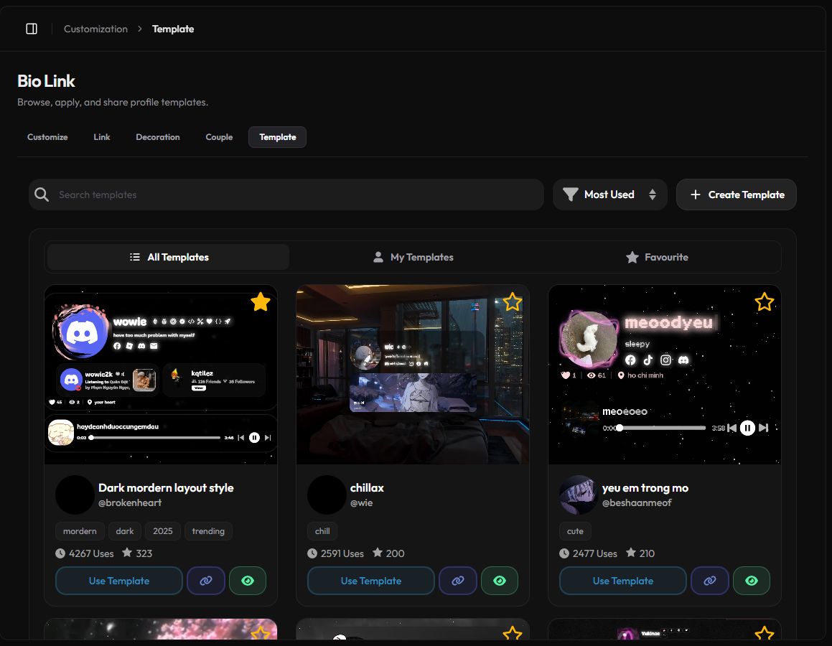This screenshot has height=646, width=832.
Task: Open Customization breadcrumb link
Action: coord(95,29)
